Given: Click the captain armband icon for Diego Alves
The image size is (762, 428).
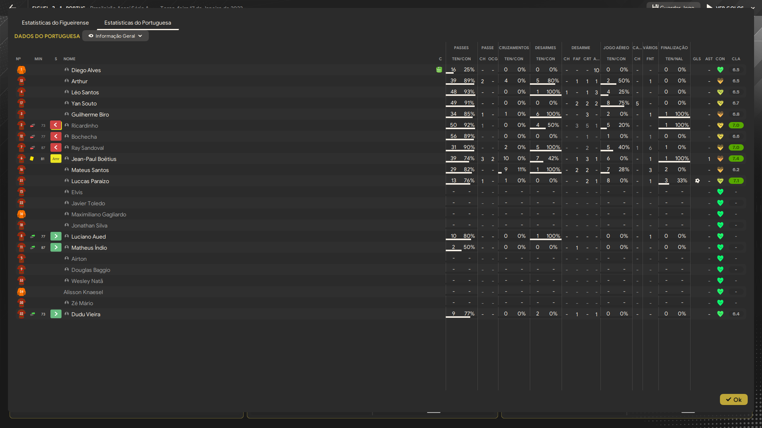Looking at the screenshot, I should (439, 70).
